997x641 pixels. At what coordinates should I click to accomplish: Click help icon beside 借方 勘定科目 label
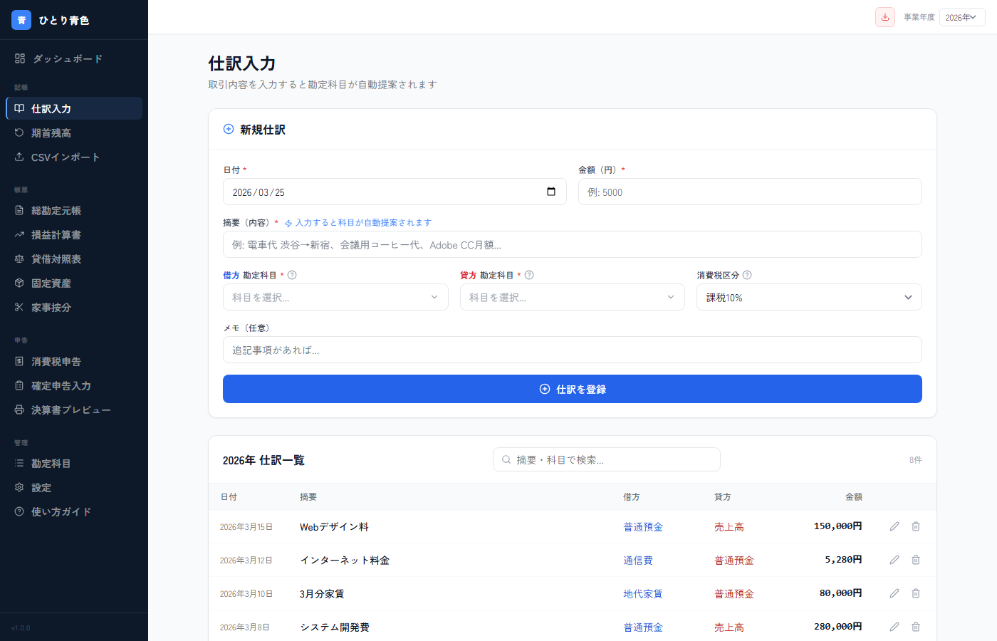292,275
